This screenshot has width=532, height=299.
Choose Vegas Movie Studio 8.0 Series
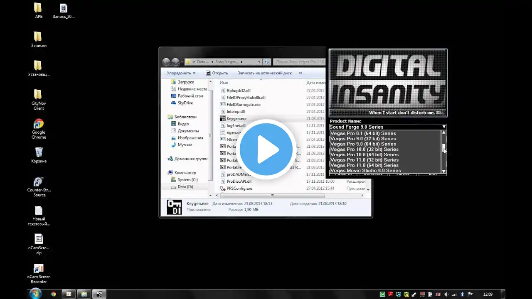385,171
